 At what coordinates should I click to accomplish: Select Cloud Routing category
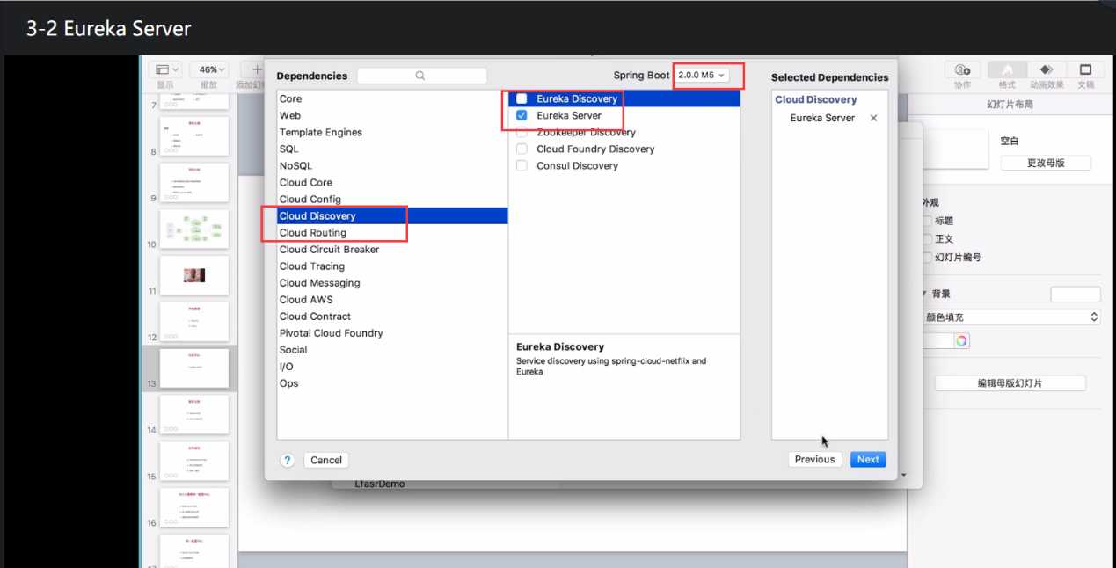[x=392, y=232]
